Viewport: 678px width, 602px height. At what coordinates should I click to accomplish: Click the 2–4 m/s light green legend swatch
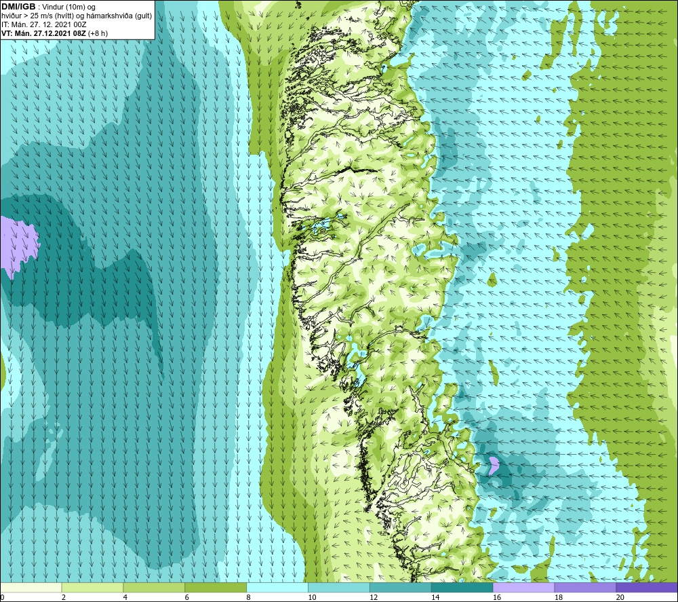(92, 587)
